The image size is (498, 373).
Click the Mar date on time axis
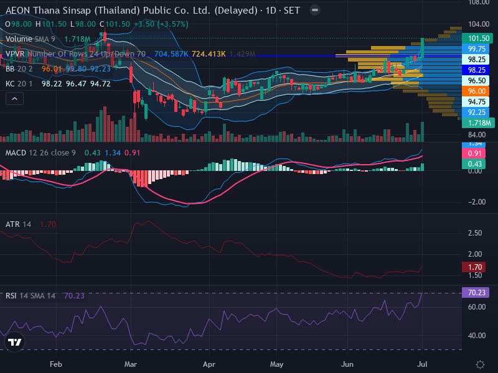(131, 364)
